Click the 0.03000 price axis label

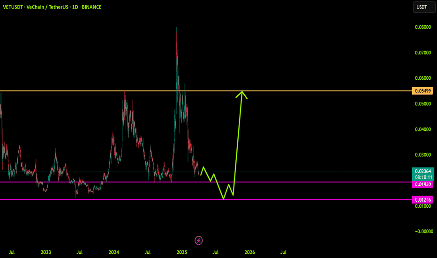click(423, 155)
